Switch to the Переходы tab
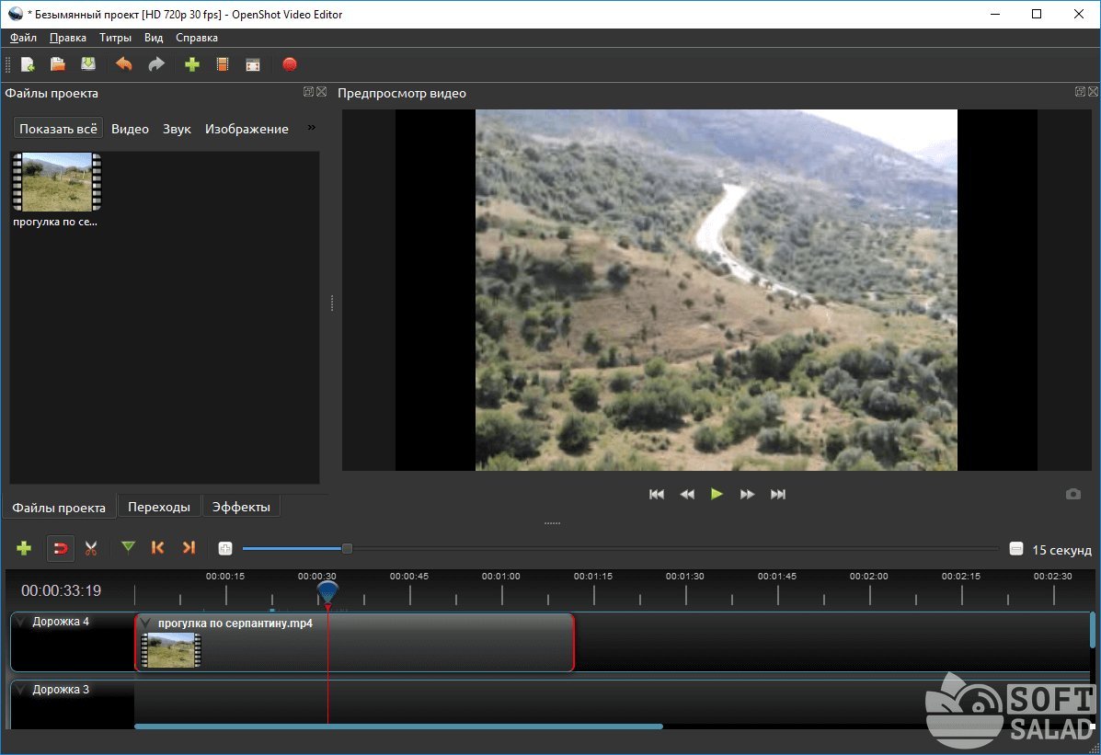The height and width of the screenshot is (755, 1101). click(159, 507)
